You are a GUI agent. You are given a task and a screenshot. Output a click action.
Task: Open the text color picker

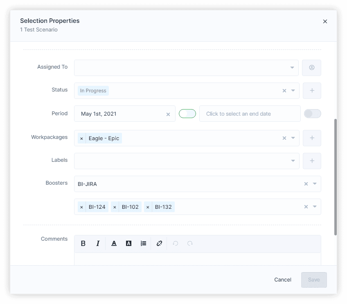(x=114, y=244)
